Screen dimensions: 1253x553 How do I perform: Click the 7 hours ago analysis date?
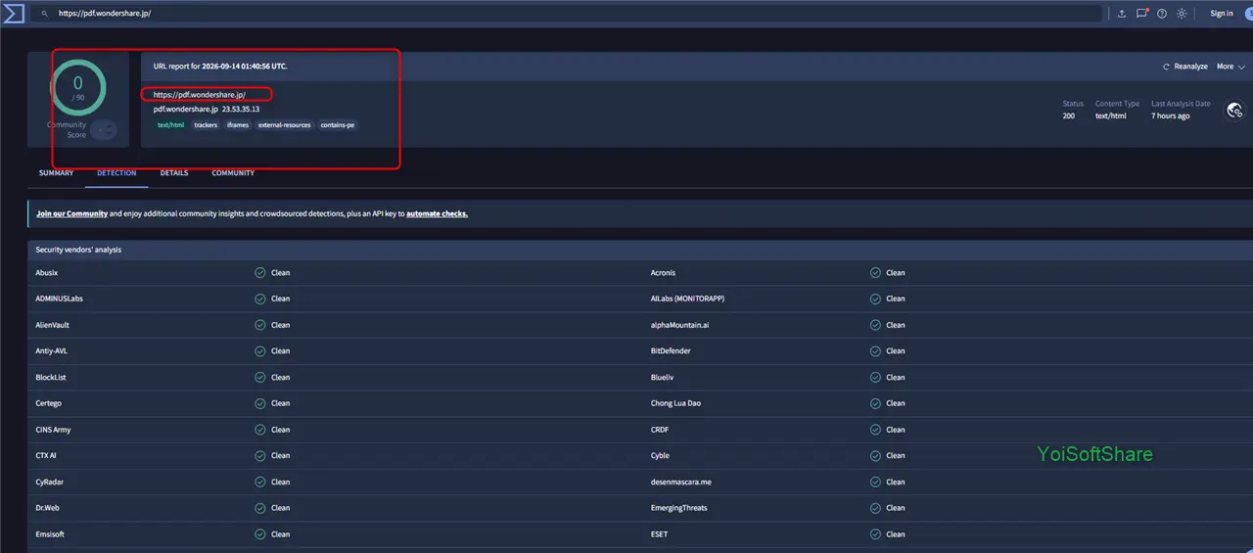click(x=1171, y=115)
